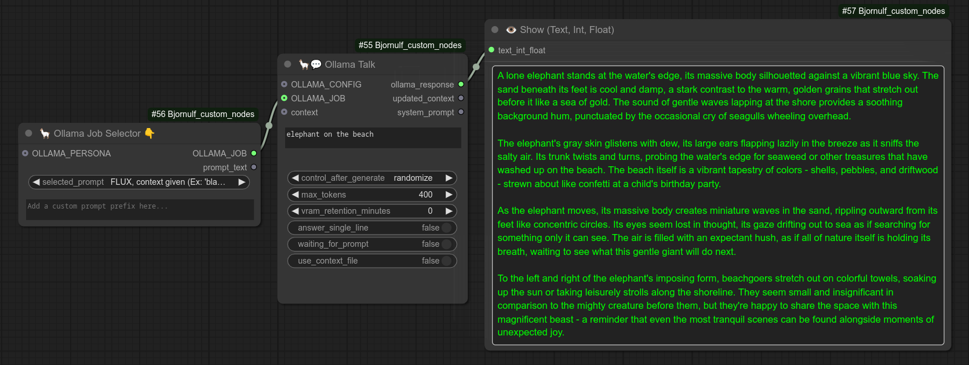Click the #55 Bjornulf_custom_nodes badge
Image resolution: width=969 pixels, height=365 pixels.
[x=410, y=45]
